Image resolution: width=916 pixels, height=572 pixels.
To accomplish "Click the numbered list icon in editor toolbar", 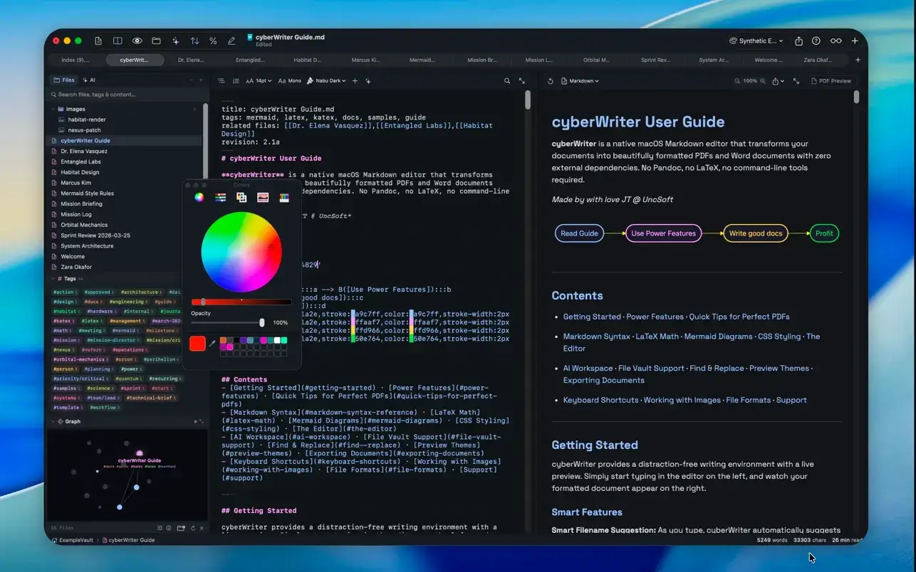I will coord(236,81).
